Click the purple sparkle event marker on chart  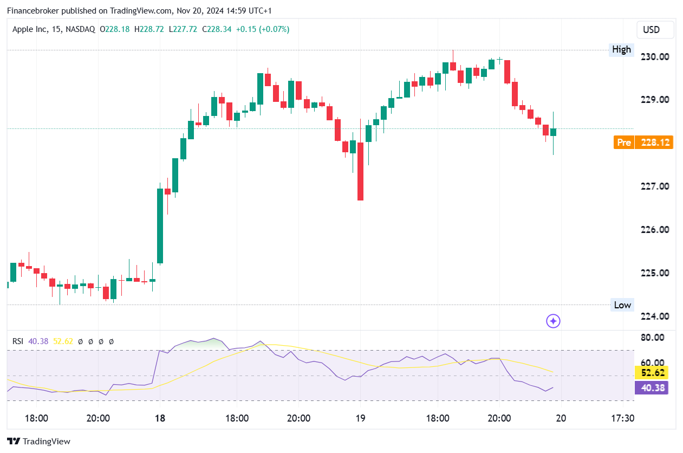[x=553, y=321]
